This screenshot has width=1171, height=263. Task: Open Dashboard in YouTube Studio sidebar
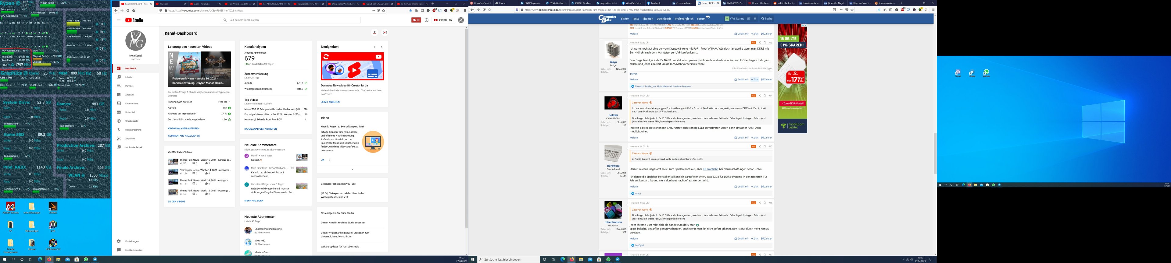(135, 68)
